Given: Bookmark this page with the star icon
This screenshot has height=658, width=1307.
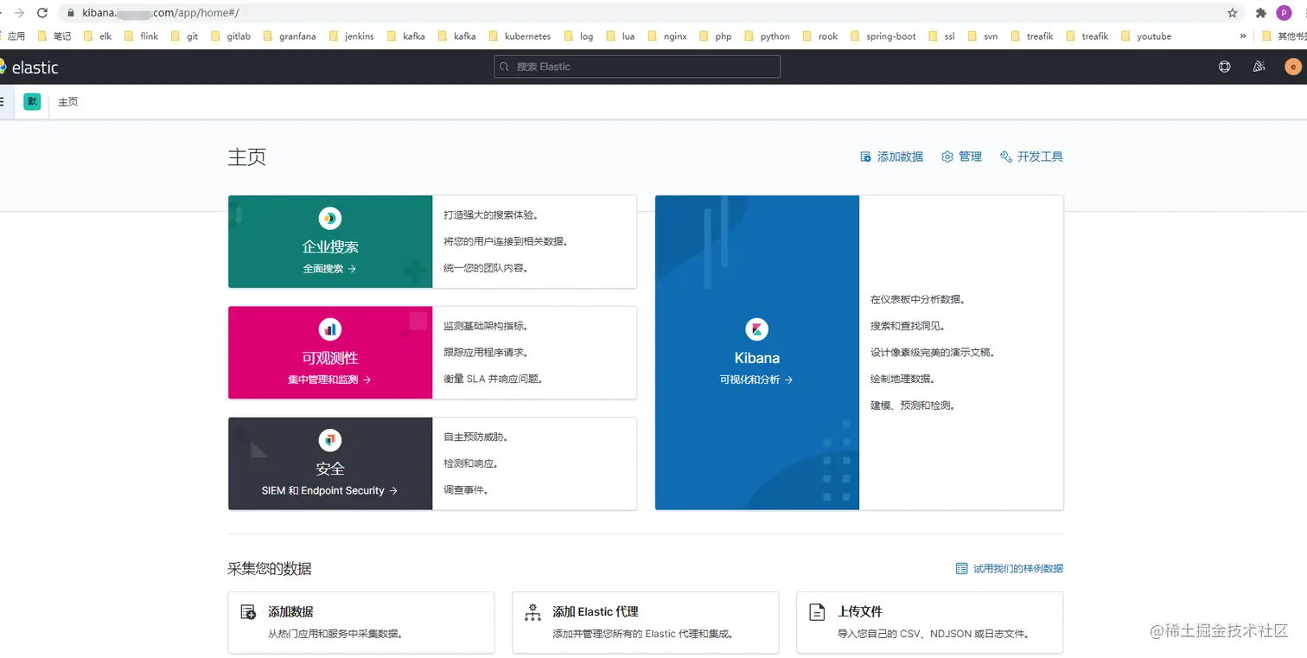Looking at the screenshot, I should click(x=1233, y=13).
